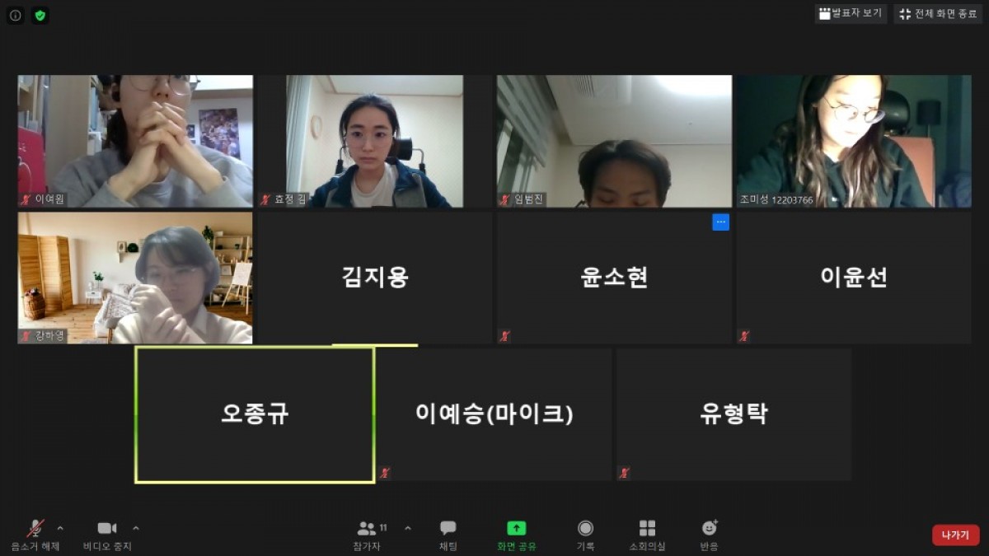Leave the meeting with 나가기
Screen dimensions: 989x556
click(955, 535)
